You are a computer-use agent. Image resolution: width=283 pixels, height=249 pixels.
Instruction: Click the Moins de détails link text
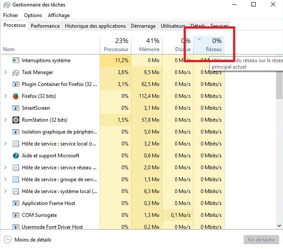click(x=33, y=240)
